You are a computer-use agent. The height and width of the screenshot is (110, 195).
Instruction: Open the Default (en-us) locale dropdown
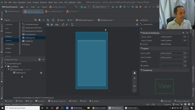pos(106,20)
